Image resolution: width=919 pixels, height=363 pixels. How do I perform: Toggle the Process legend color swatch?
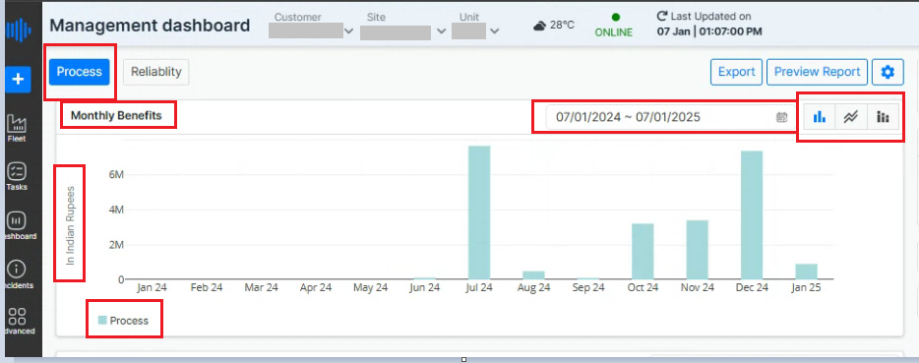click(102, 320)
